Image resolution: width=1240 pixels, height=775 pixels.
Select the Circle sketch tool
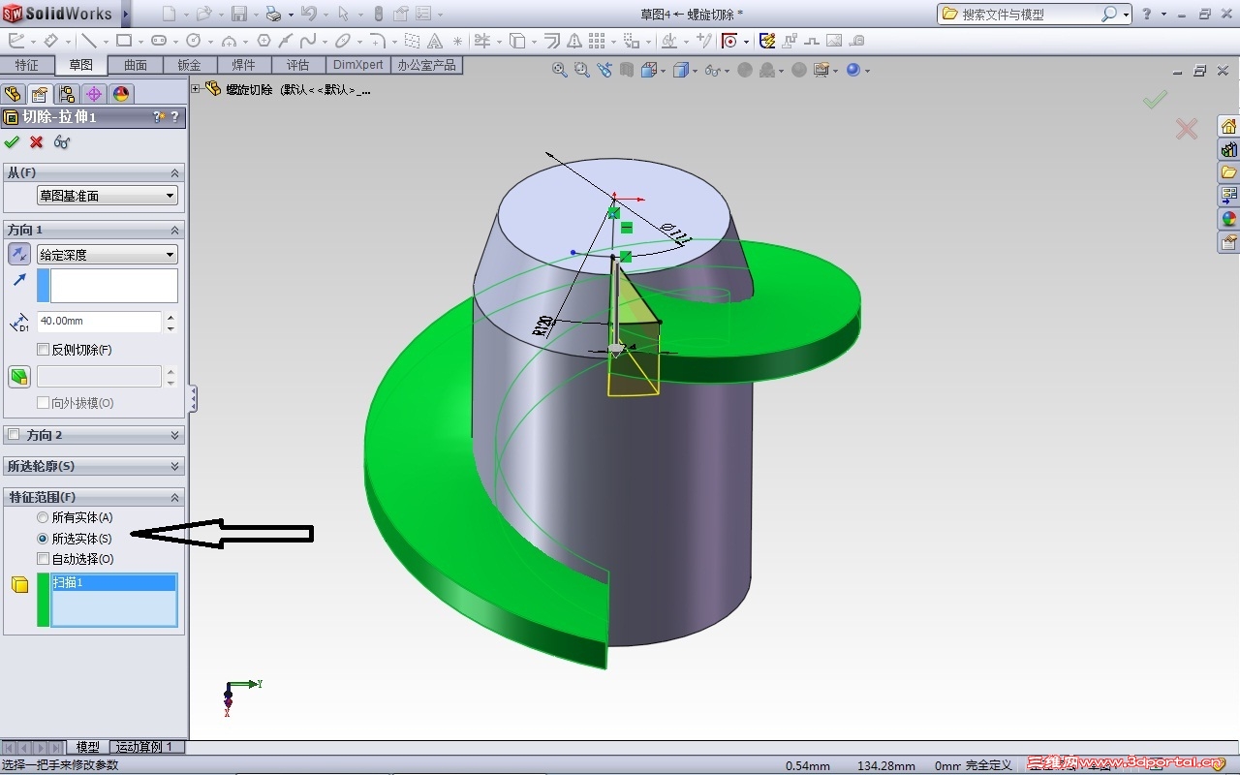(194, 41)
